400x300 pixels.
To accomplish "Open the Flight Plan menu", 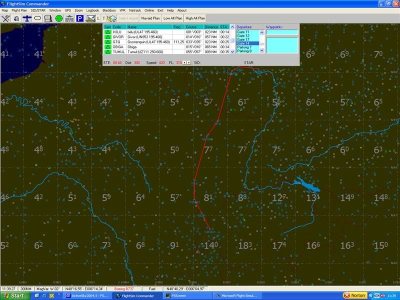I will point(19,10).
